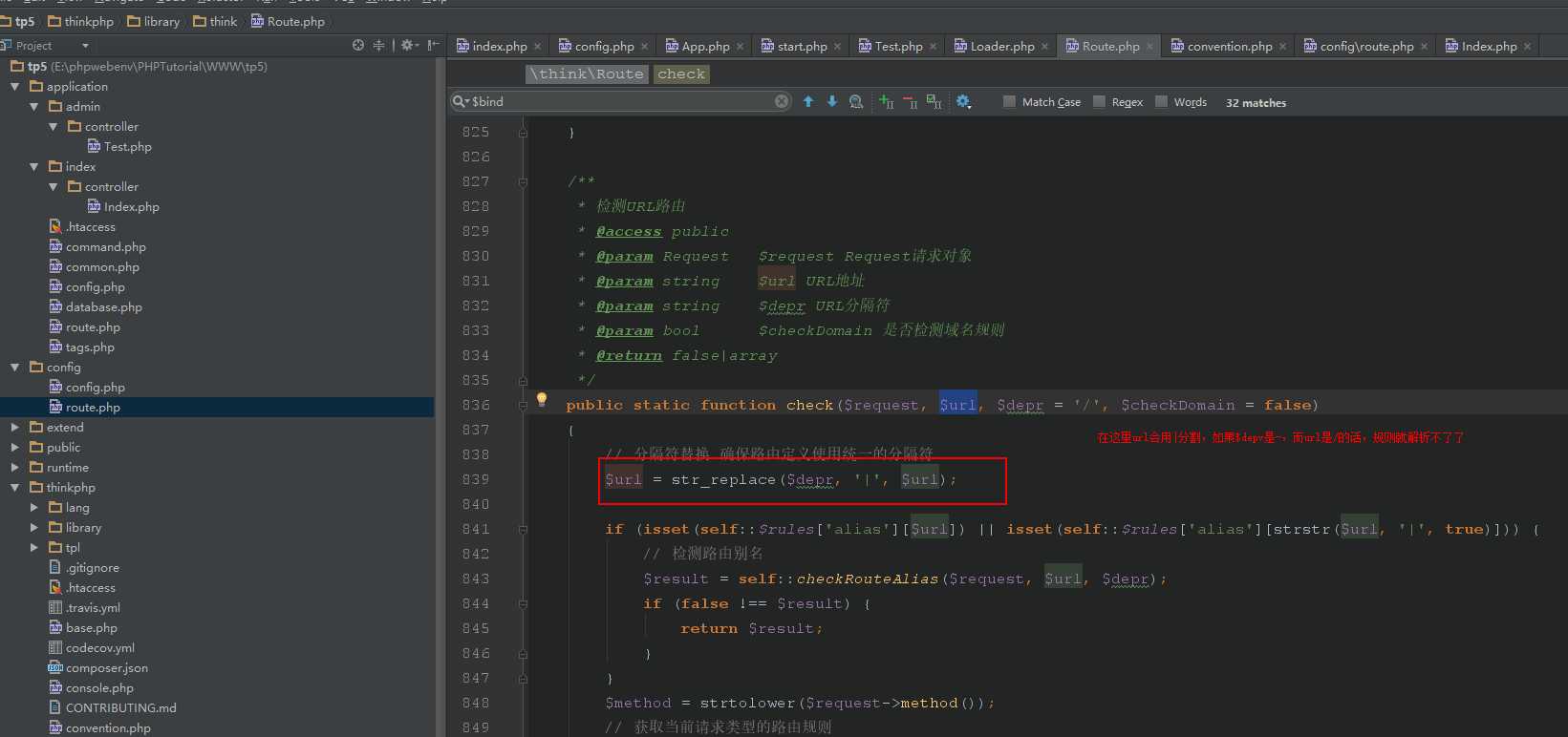The image size is (1568, 737).
Task: Close the config\route.php editor tab
Action: [1425, 46]
